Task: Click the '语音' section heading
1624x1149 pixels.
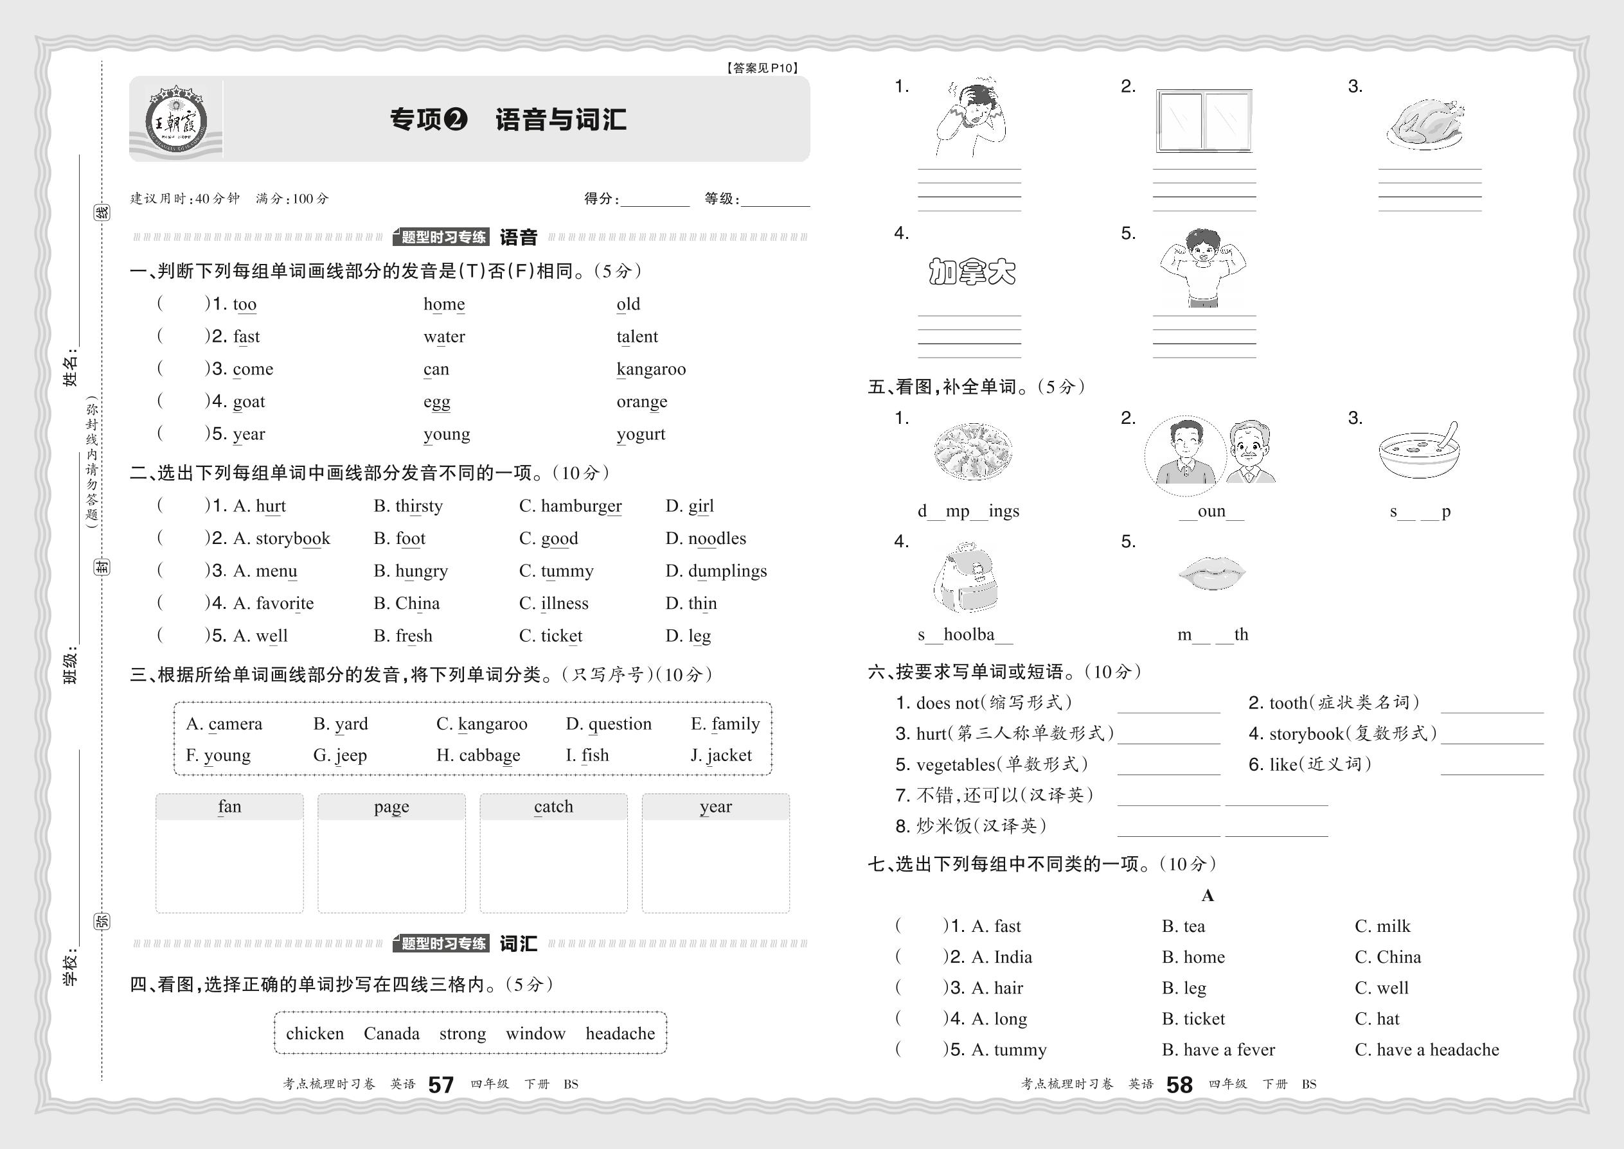Action: [x=518, y=238]
